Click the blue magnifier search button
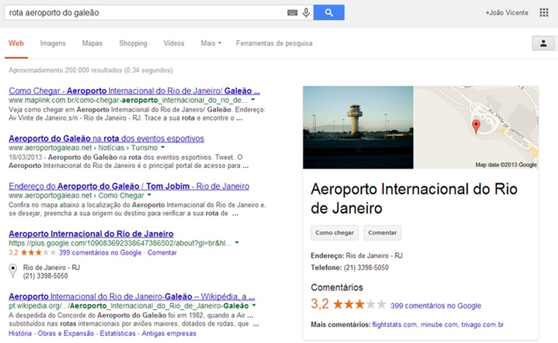558x343 pixels. (329, 12)
